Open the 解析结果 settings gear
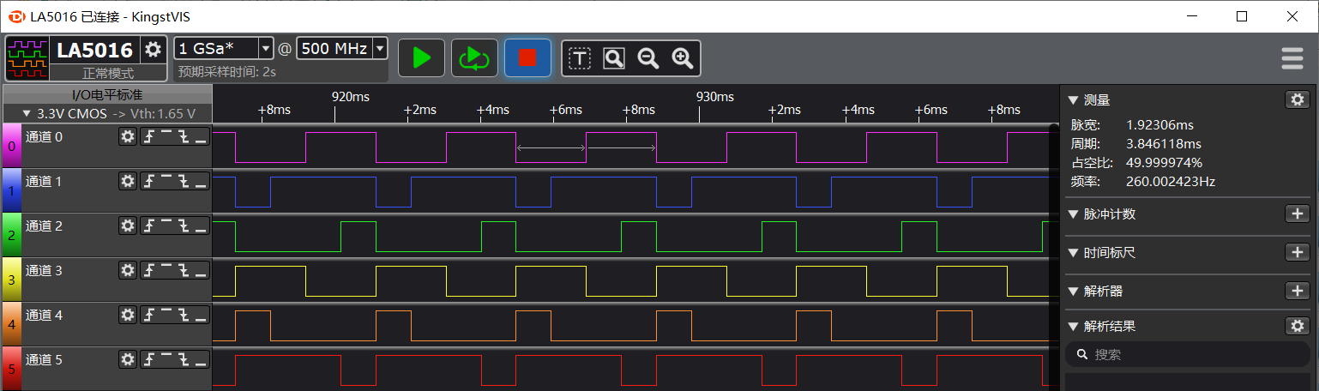 pos(1298,326)
